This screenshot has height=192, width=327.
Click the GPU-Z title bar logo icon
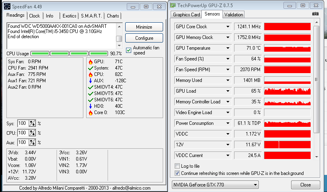(x=173, y=5)
